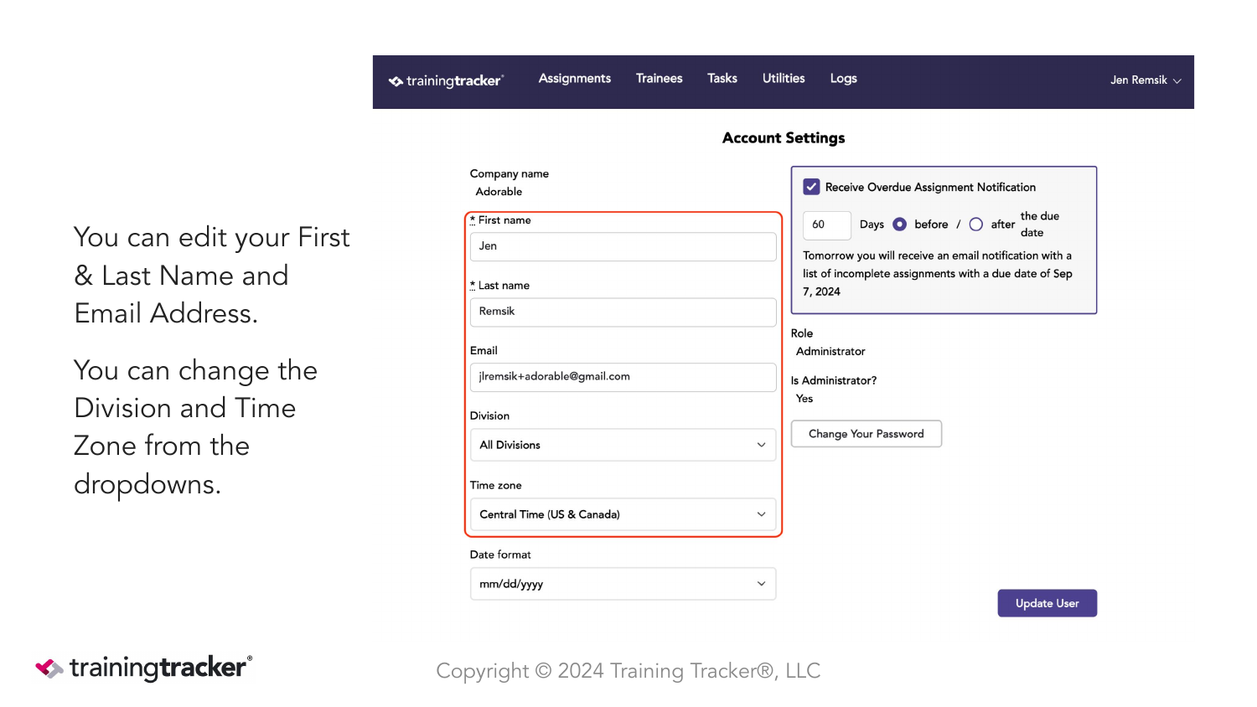Click the trainingtracker logo in slide footer
The width and height of the screenshot is (1257, 707).
tap(144, 668)
